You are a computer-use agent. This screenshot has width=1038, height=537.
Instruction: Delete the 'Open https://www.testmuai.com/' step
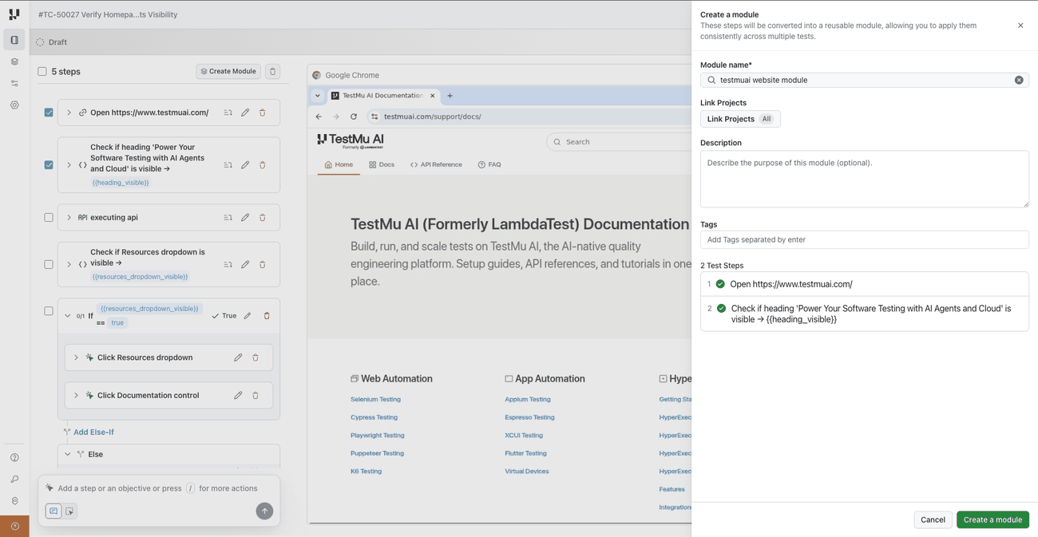coord(262,113)
